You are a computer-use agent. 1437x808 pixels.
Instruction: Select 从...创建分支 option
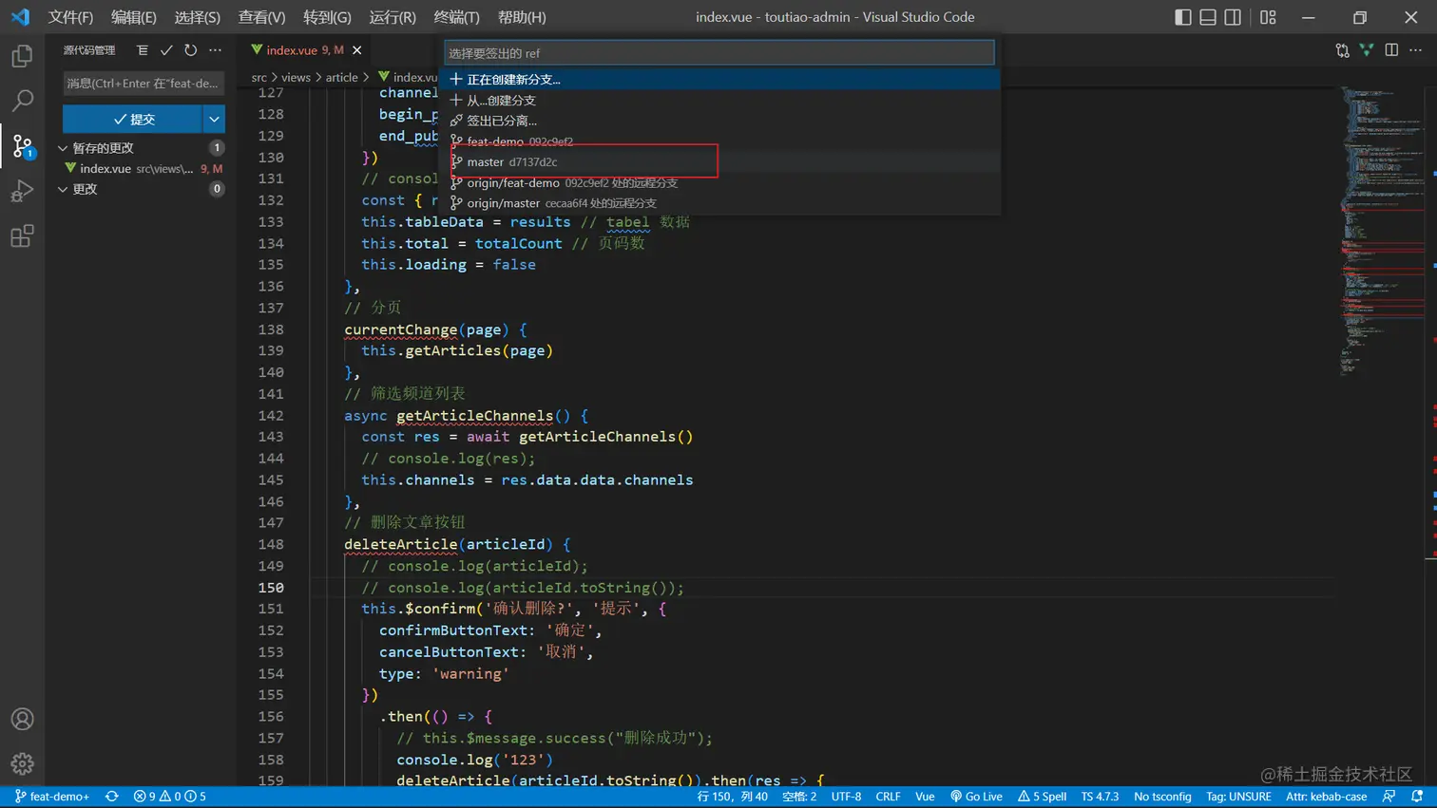721,101
